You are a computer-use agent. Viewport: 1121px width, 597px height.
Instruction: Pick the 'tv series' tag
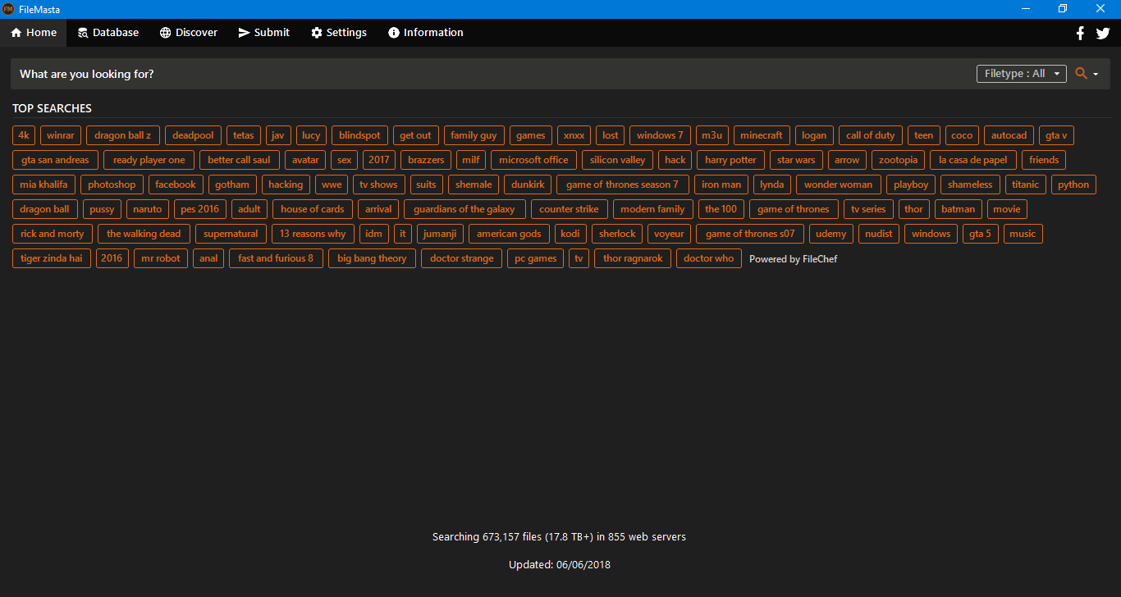[x=868, y=209]
